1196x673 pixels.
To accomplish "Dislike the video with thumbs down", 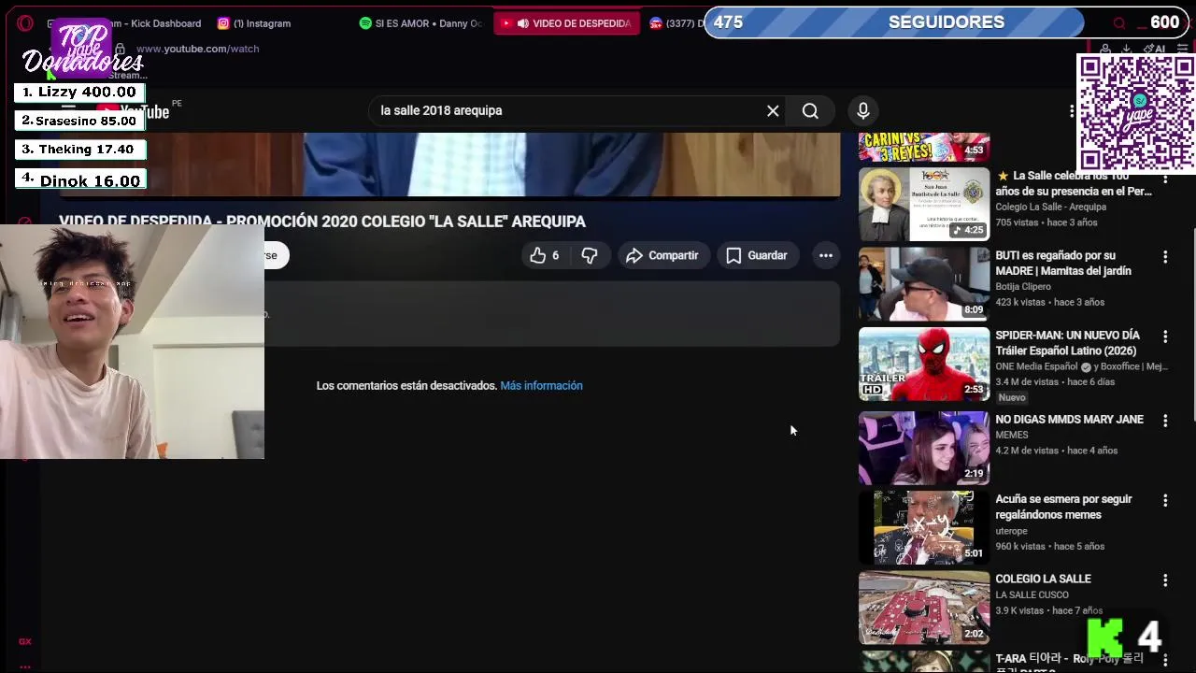I will click(590, 255).
